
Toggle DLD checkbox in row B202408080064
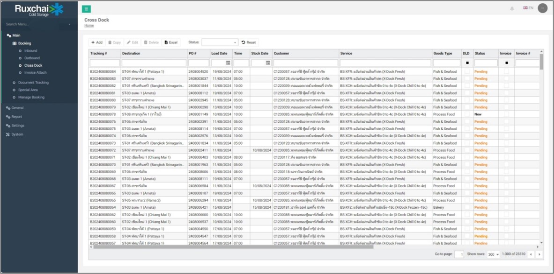467,207
